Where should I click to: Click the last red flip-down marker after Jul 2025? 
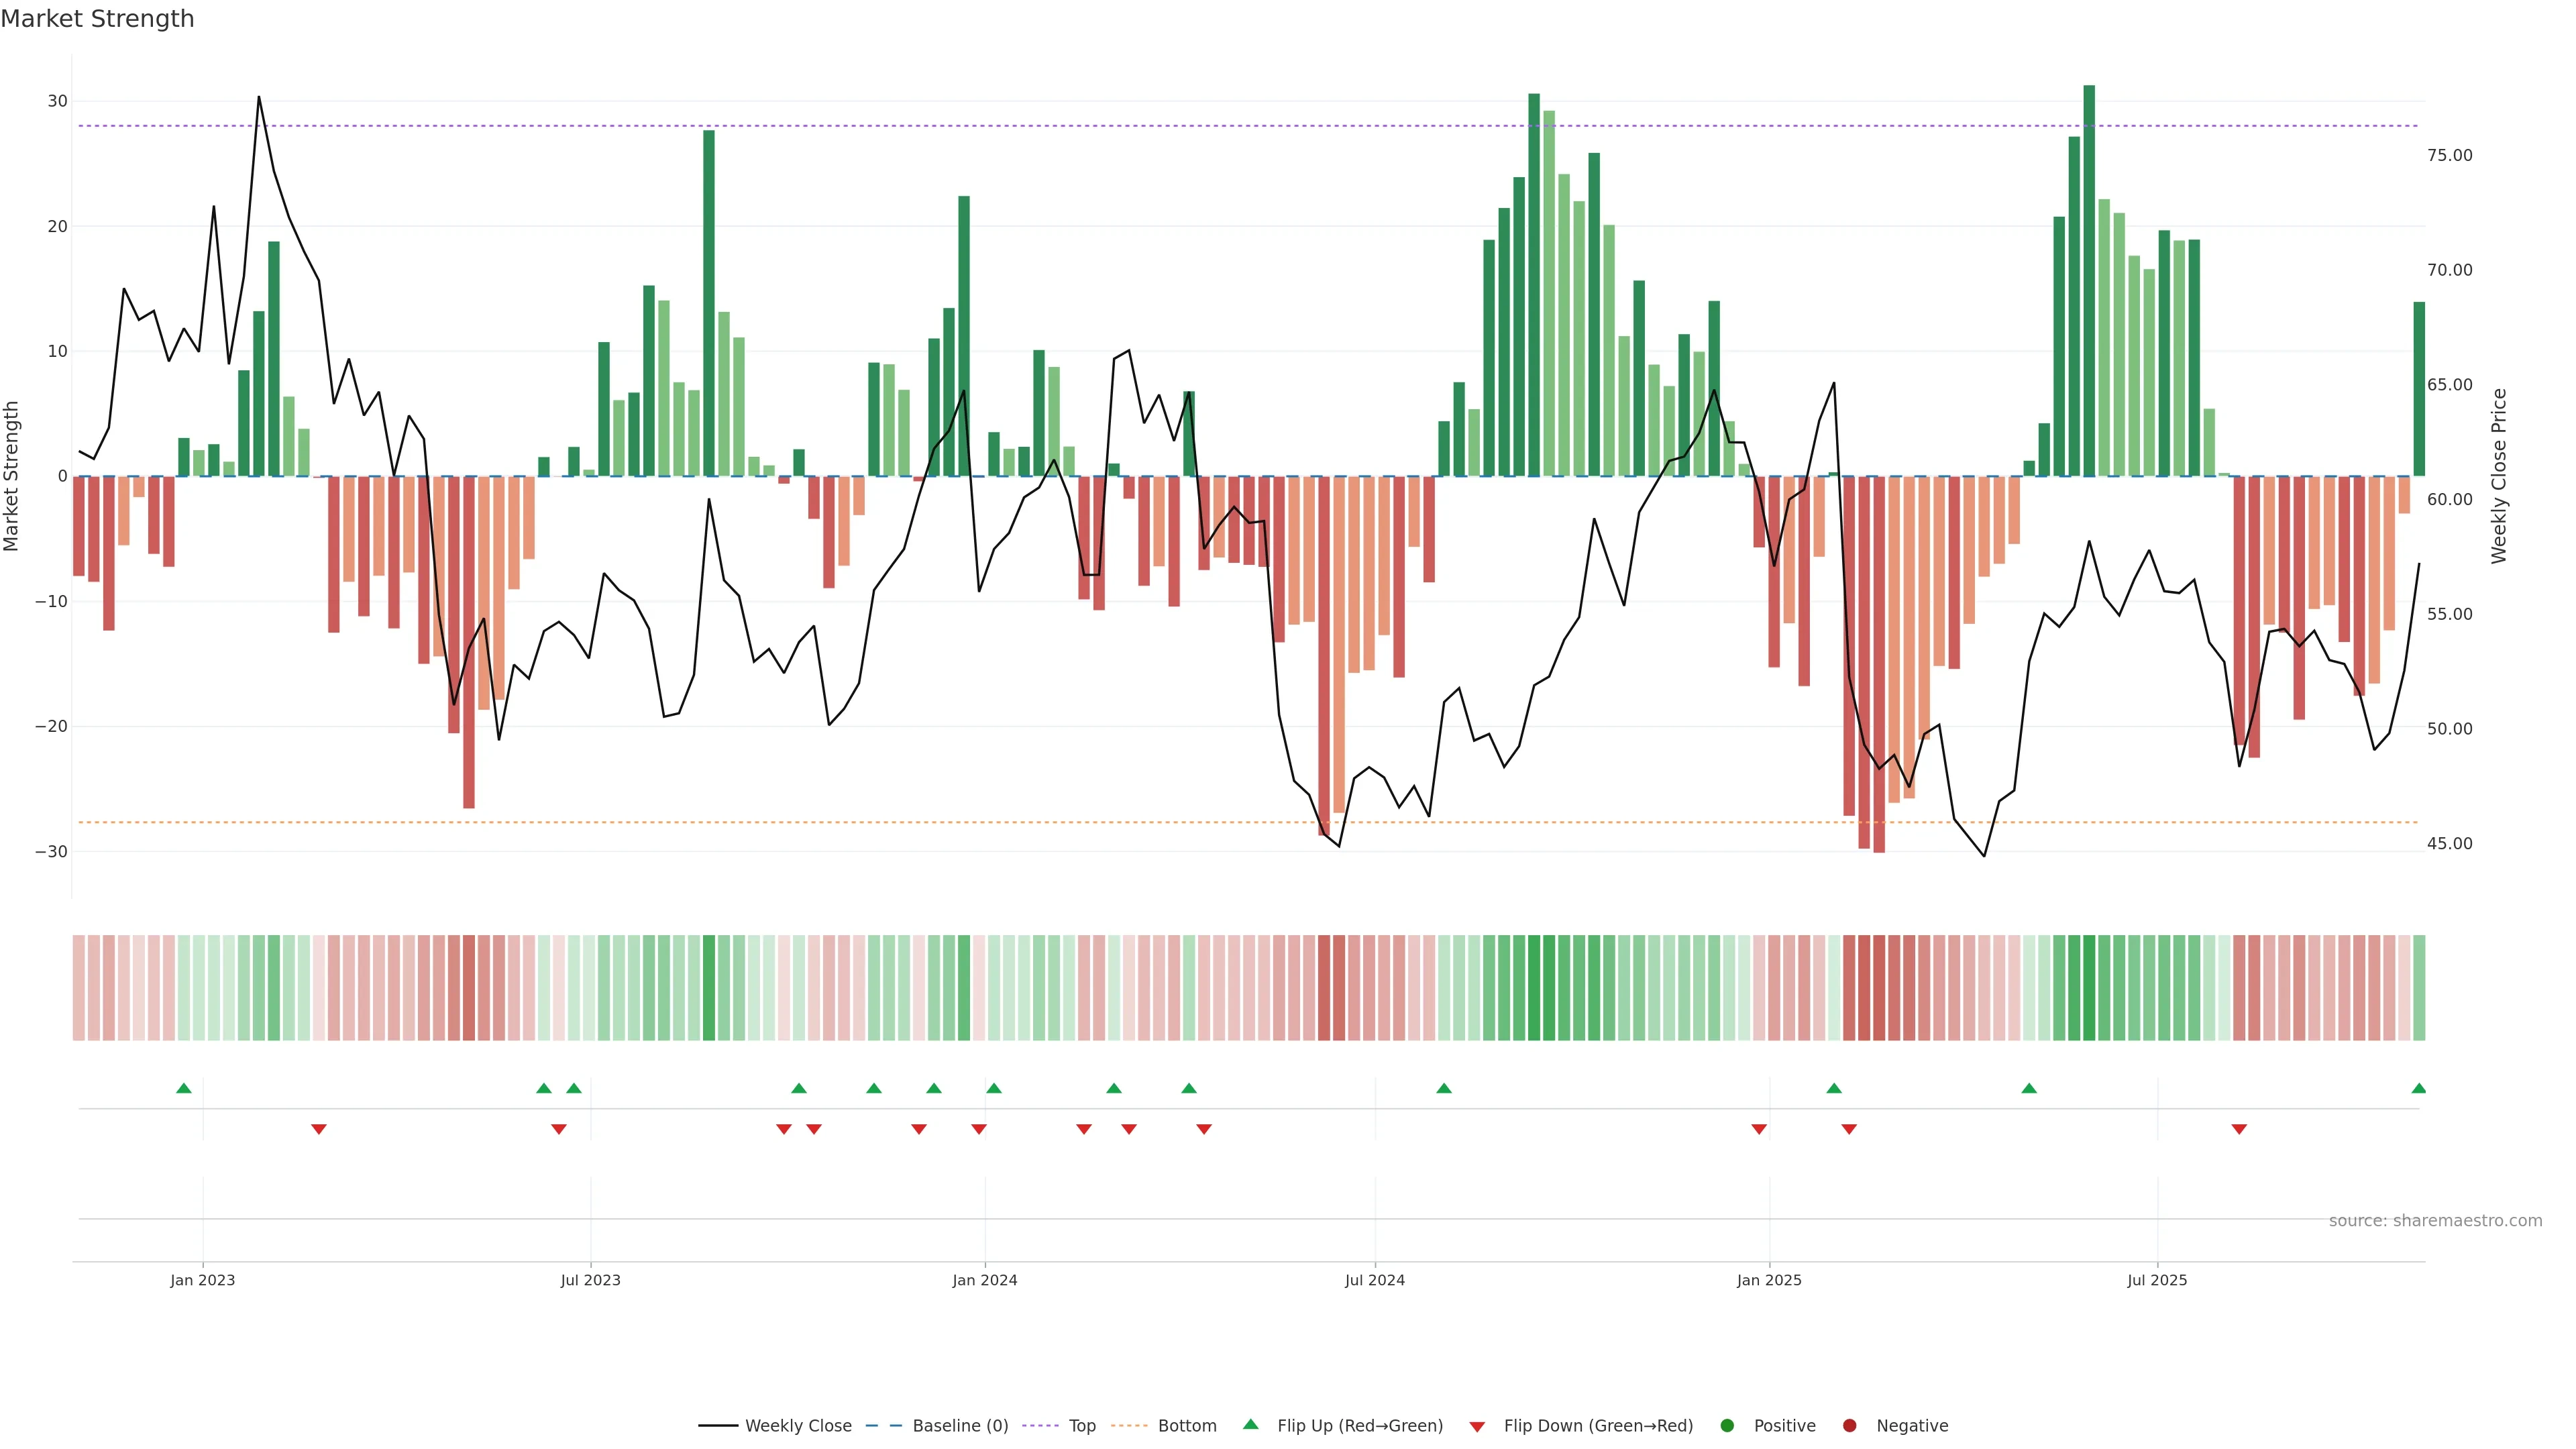point(2239,1129)
